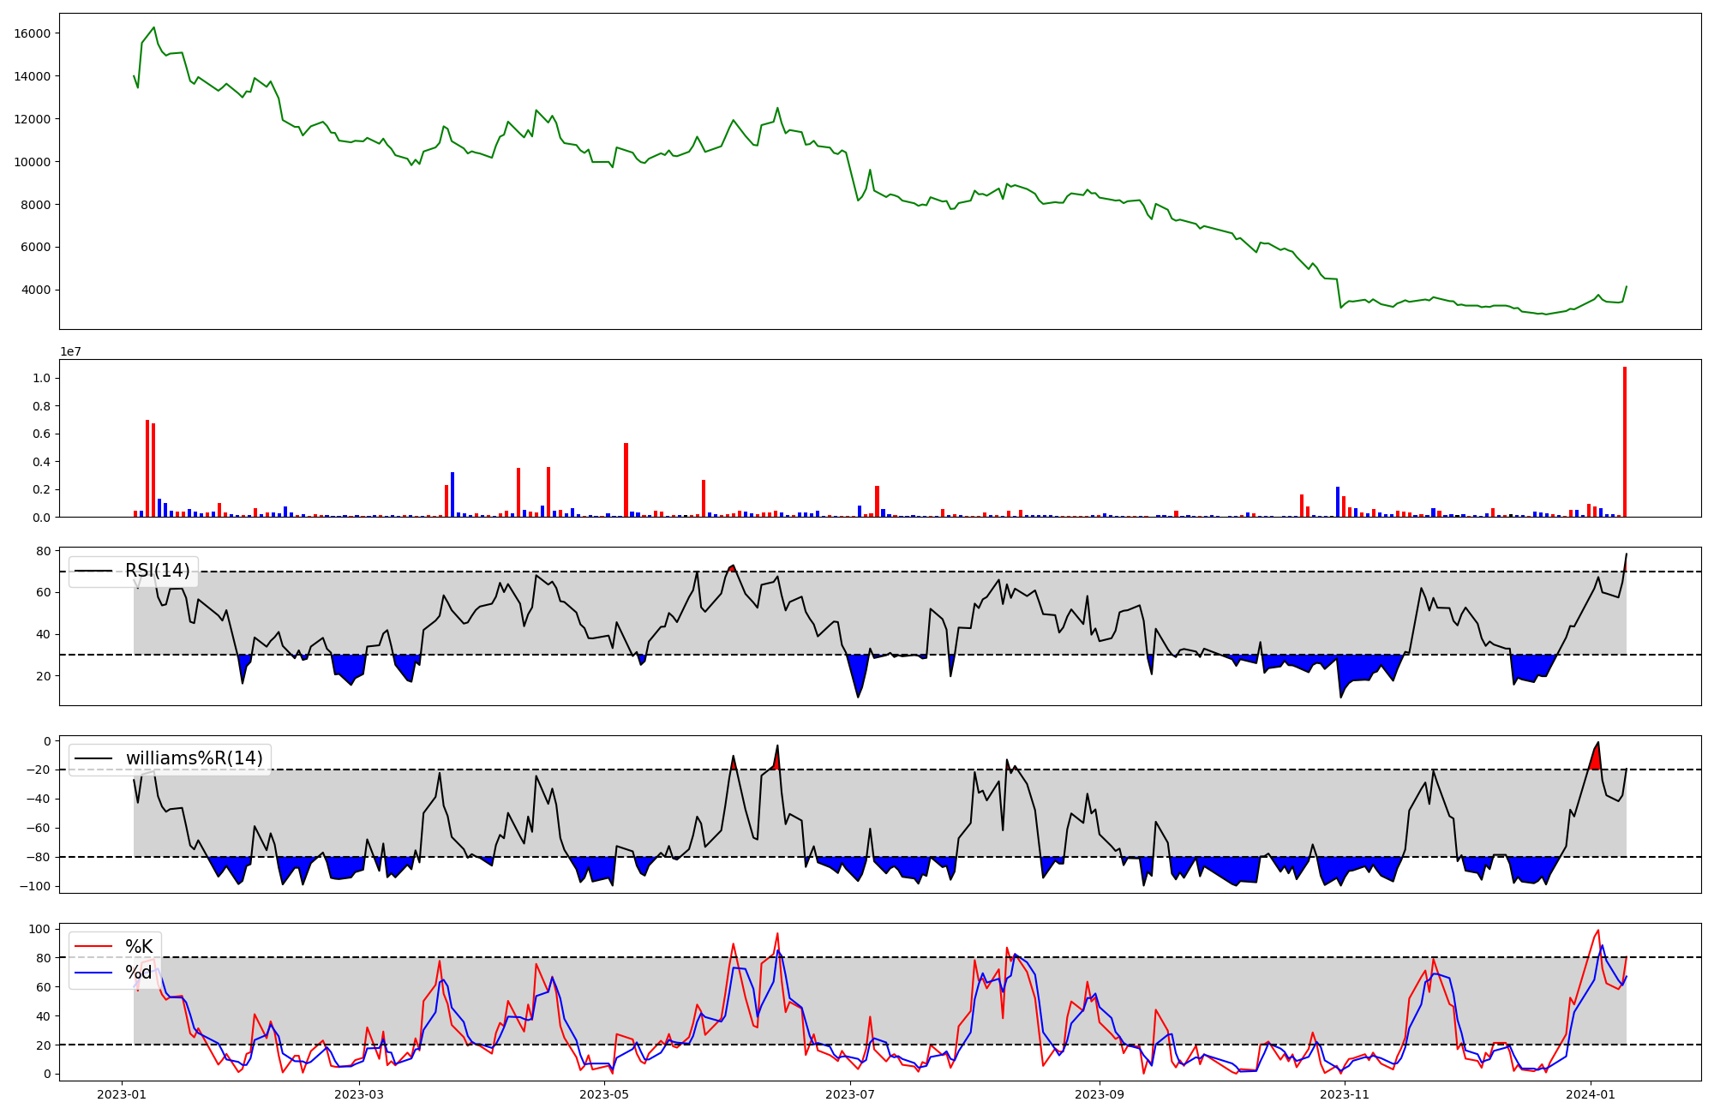
Task: Select the 2023-07 date tick label
Action: 850,1094
